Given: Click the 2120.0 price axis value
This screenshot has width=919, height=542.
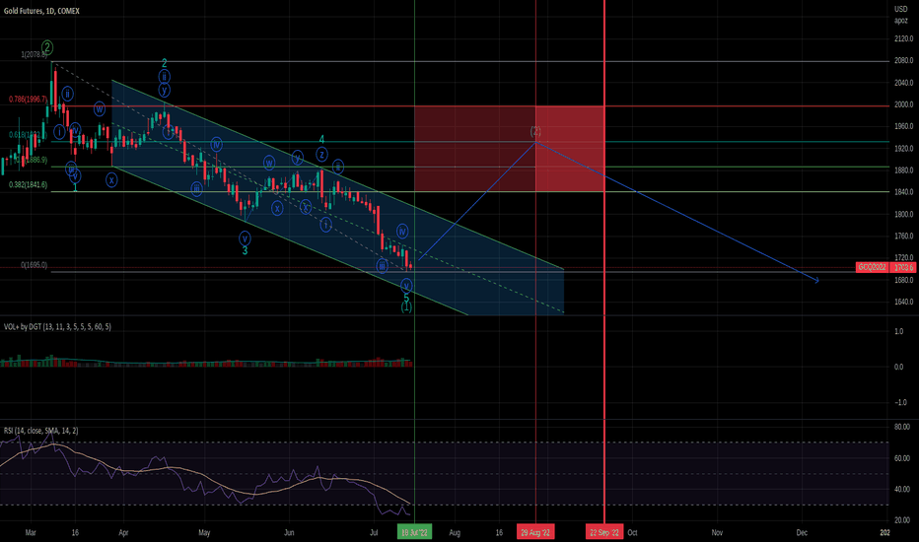Looking at the screenshot, I should click(x=903, y=38).
